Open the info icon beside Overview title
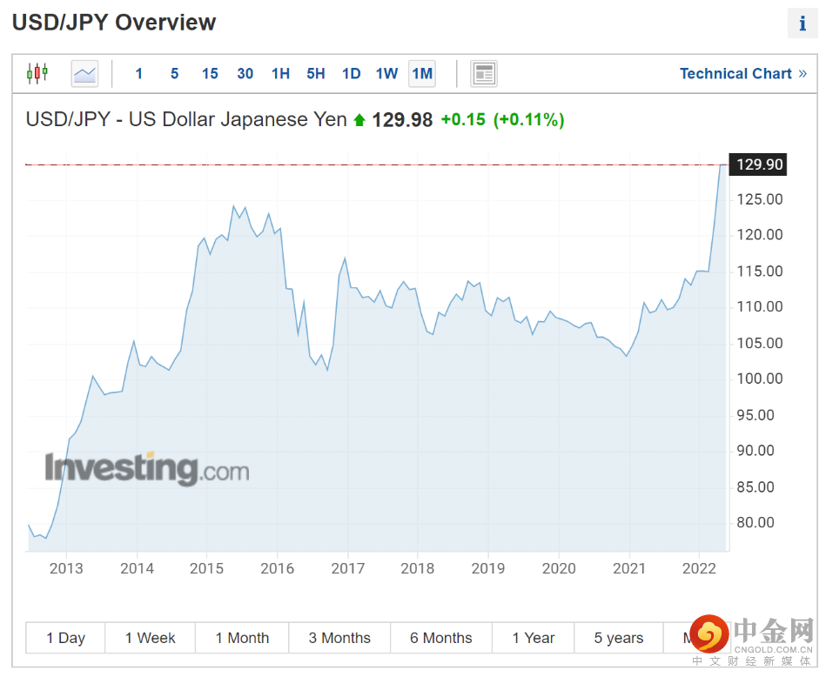826x677 pixels. pos(802,23)
